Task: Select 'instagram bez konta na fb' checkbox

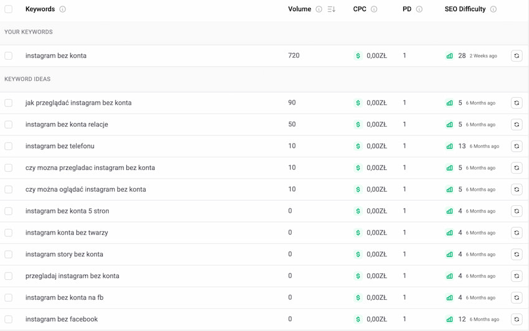Action: pos(9,297)
